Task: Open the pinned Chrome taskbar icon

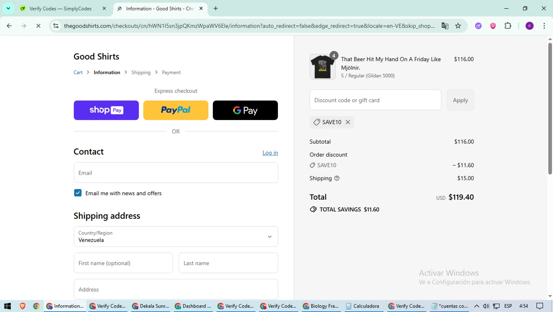Action: pos(36,306)
